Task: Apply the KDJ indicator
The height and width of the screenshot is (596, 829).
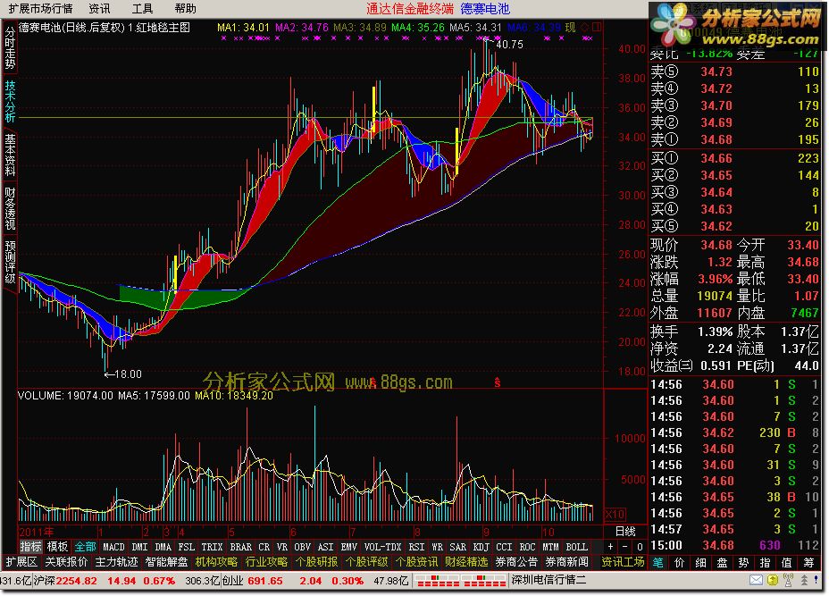Action: click(481, 547)
